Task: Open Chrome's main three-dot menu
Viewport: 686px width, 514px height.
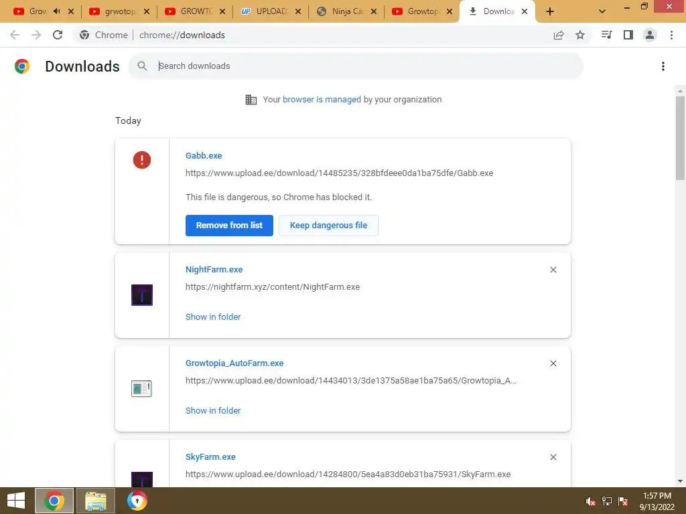Action: (x=671, y=35)
